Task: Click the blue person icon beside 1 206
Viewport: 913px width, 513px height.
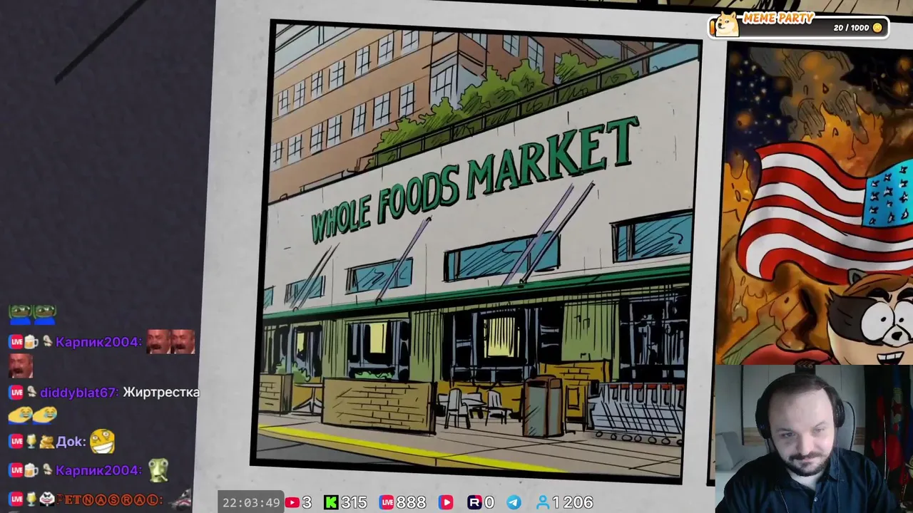Action: click(543, 502)
